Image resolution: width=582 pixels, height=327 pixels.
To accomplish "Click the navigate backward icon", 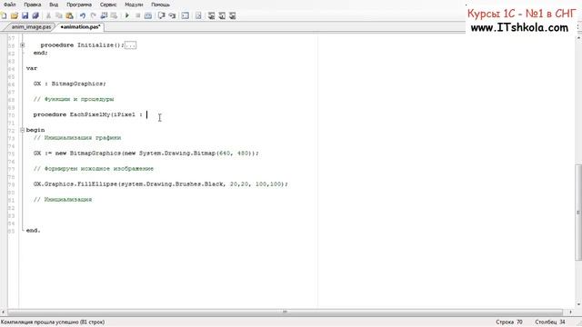I will [x=104, y=15].
